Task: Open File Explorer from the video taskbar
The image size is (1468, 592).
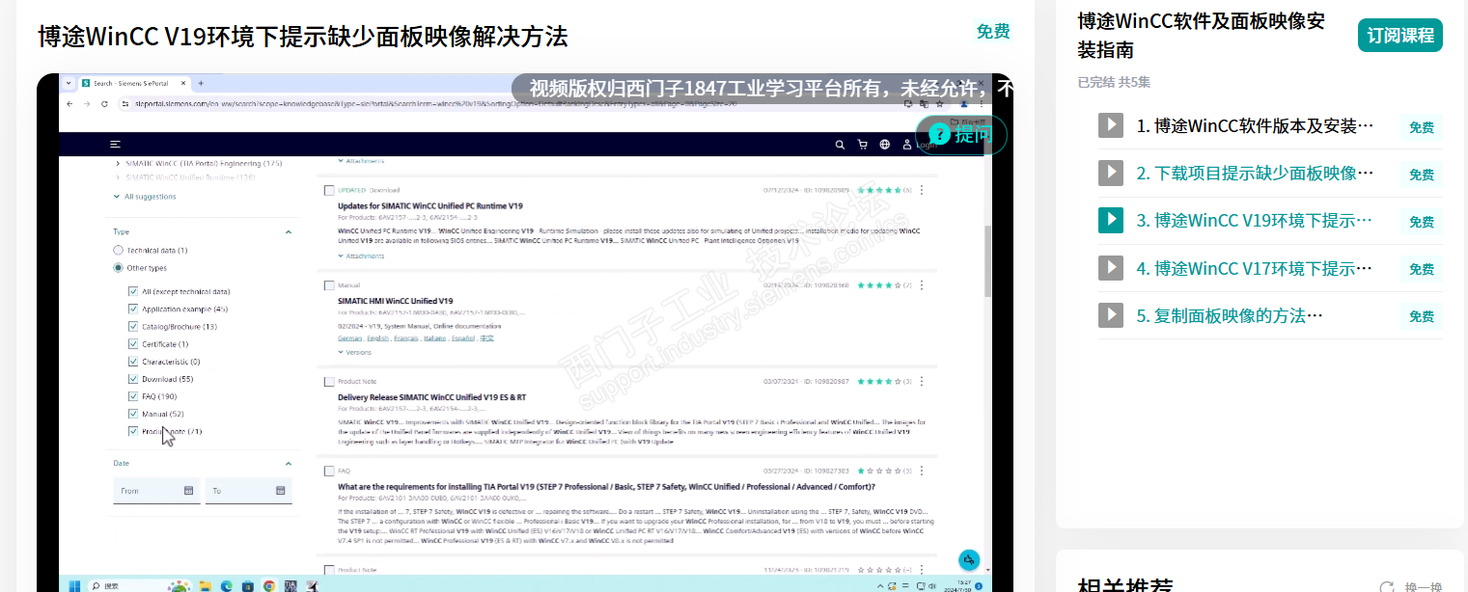Action: (205, 585)
